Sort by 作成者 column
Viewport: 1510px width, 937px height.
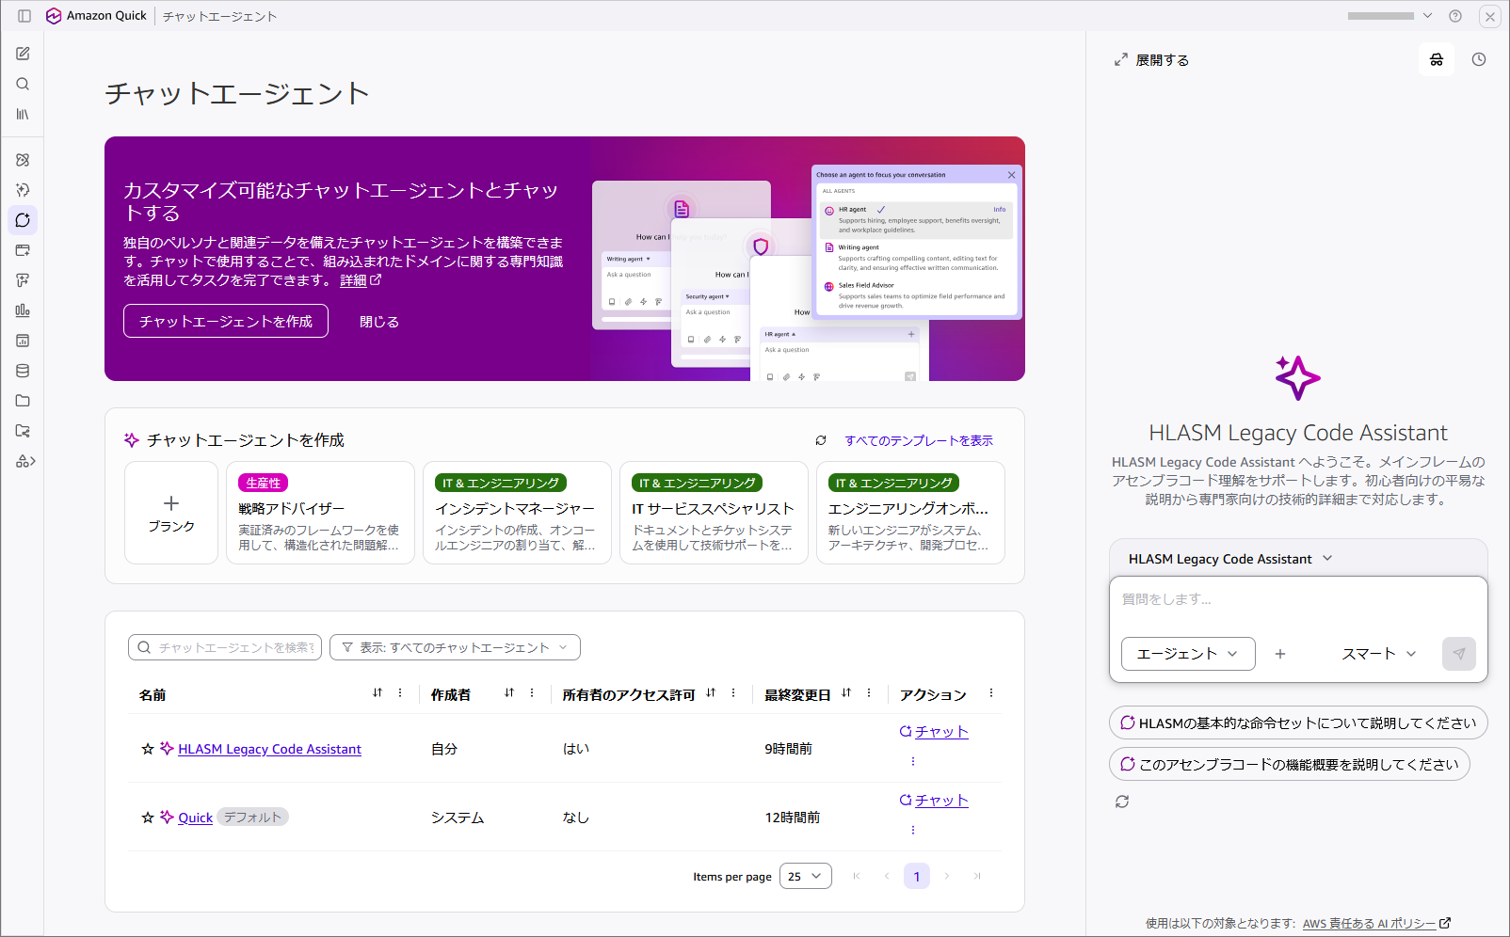(509, 692)
